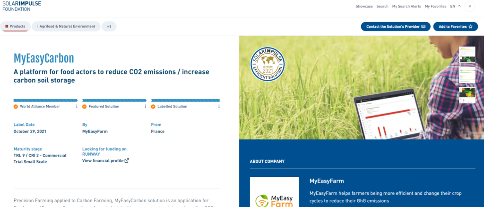Click the external link icon after View financial profile
Screen dimensions: 484x207
pos(127,160)
